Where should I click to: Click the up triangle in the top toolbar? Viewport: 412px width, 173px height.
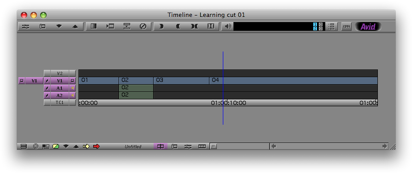75,27
